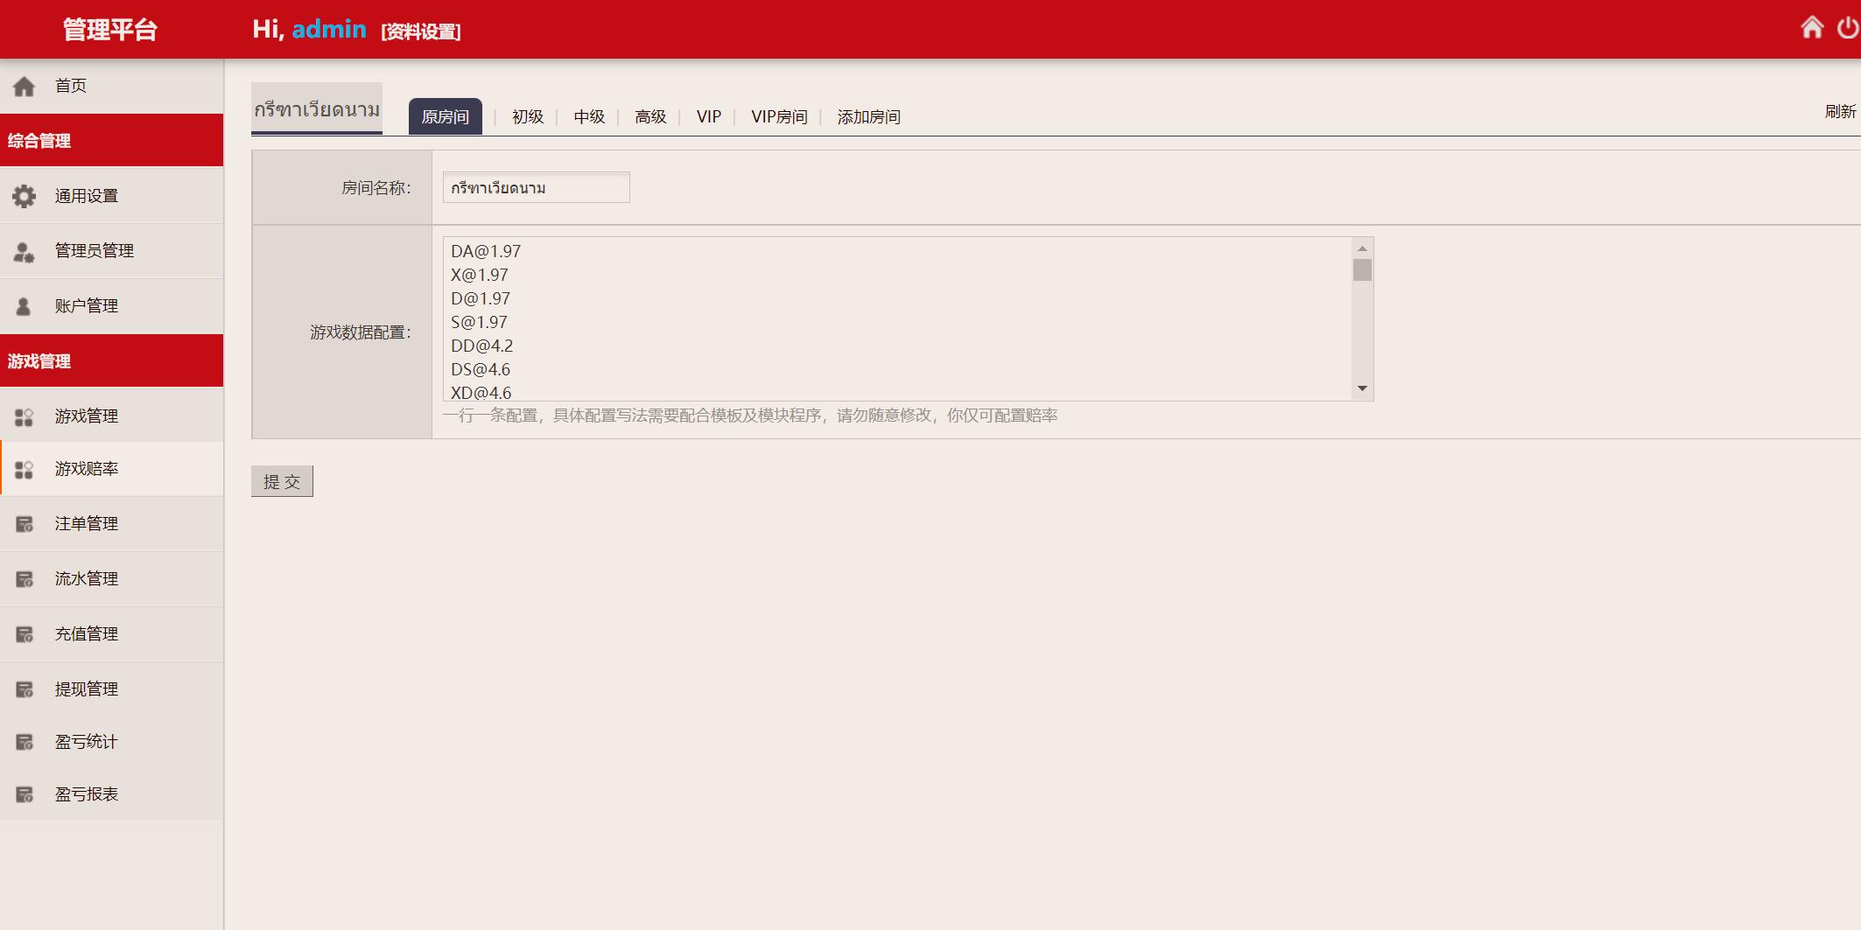Click the gear icon beside 通用设置
The width and height of the screenshot is (1861, 930).
(x=24, y=196)
